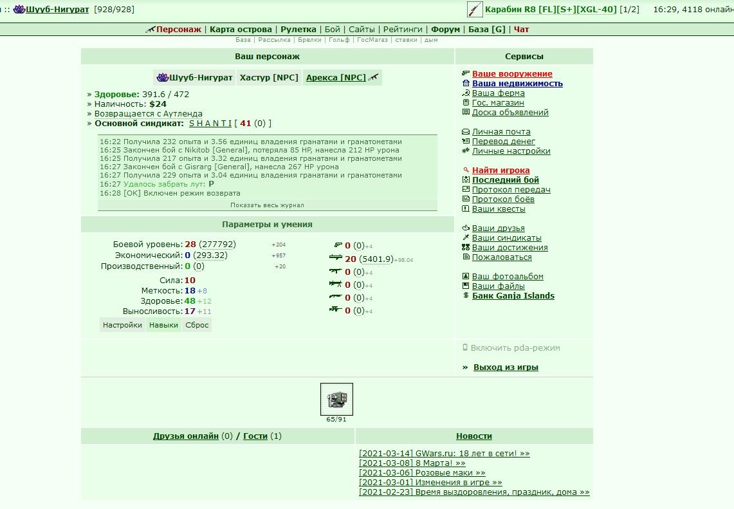Image resolution: width=734 pixels, height=509 pixels.
Task: Click the money icon beside Перевод денег
Action: click(x=465, y=141)
